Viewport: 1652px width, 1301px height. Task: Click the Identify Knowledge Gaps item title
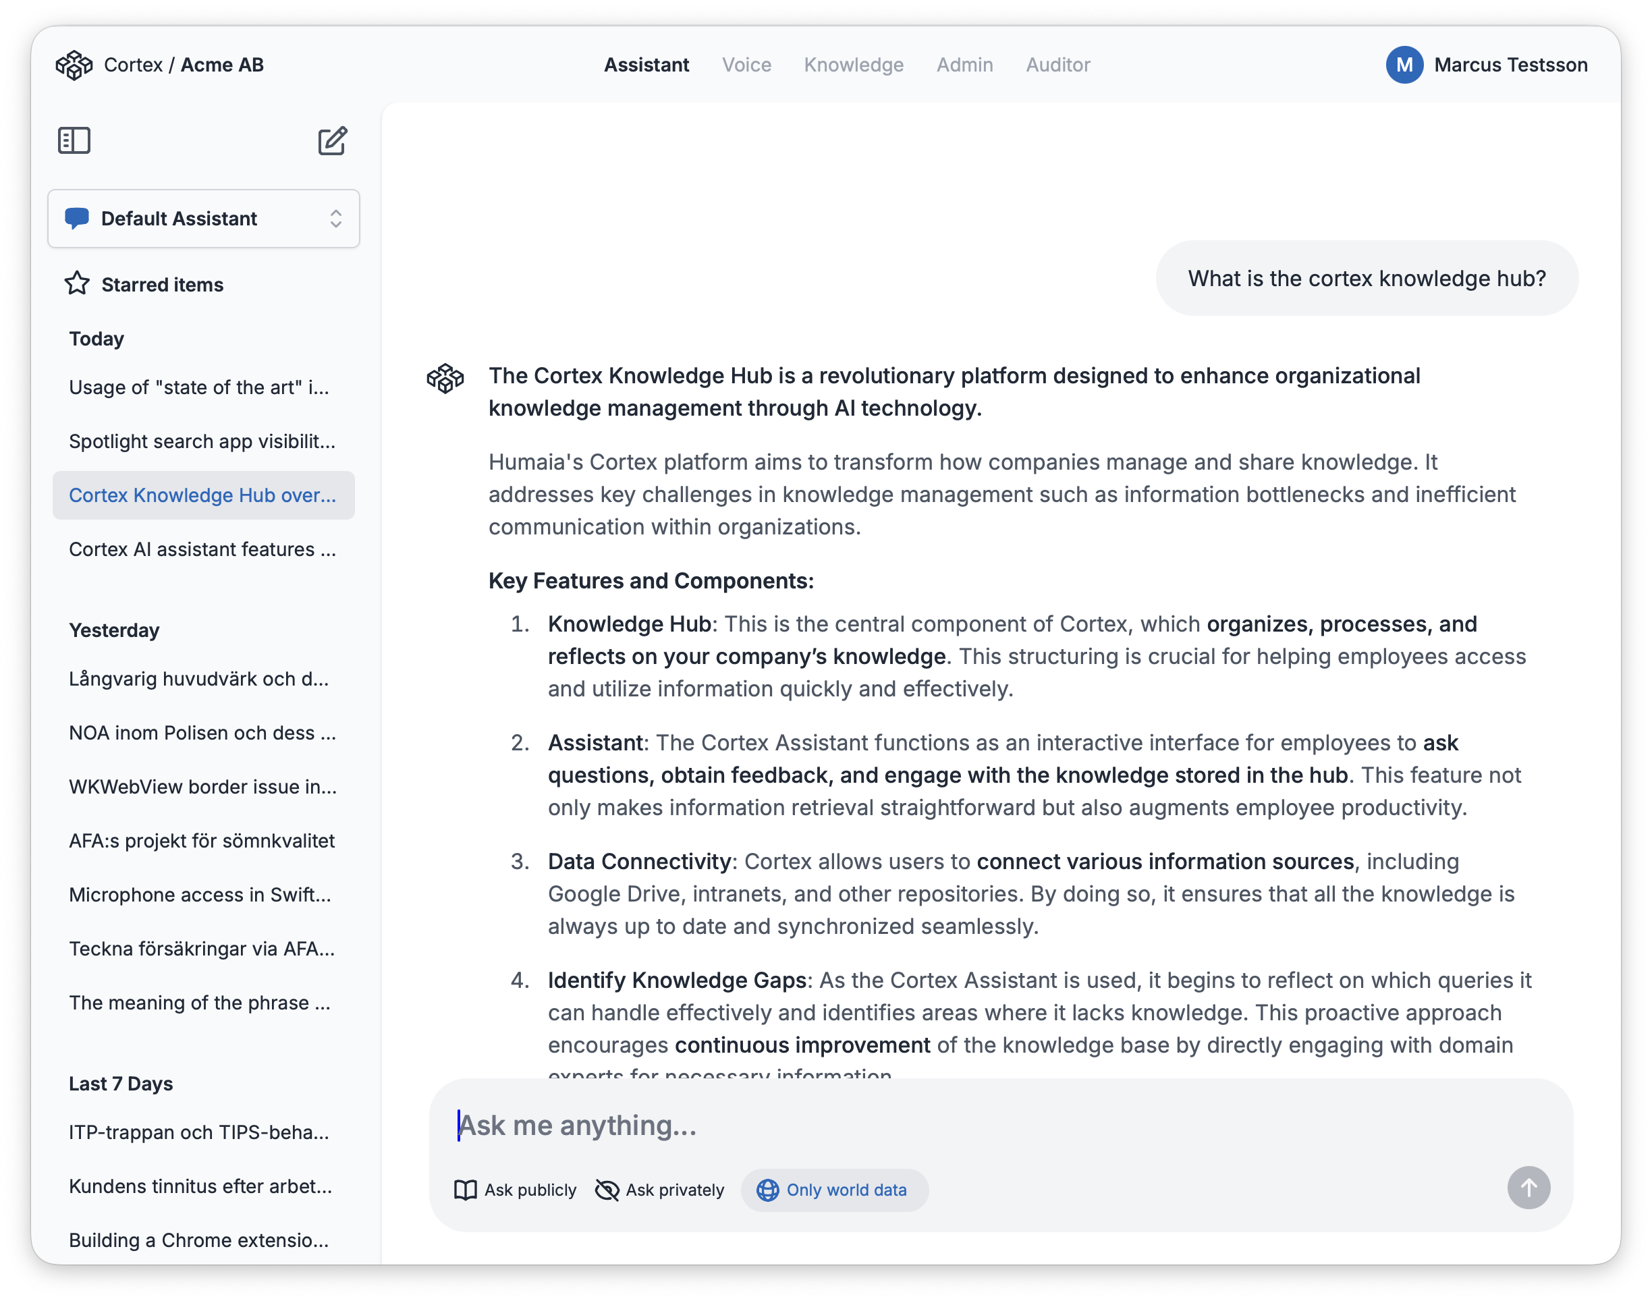coord(677,980)
